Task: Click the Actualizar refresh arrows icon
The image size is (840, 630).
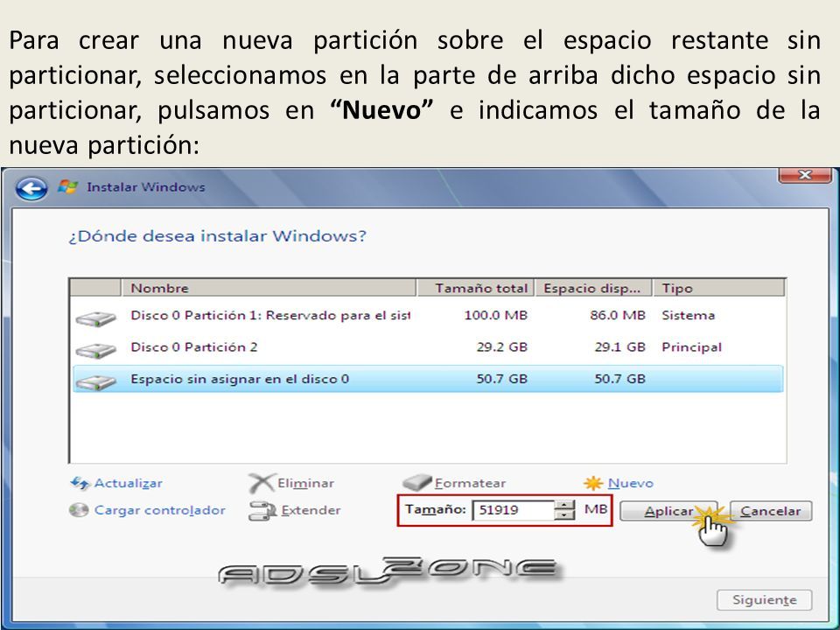Action: (x=80, y=483)
